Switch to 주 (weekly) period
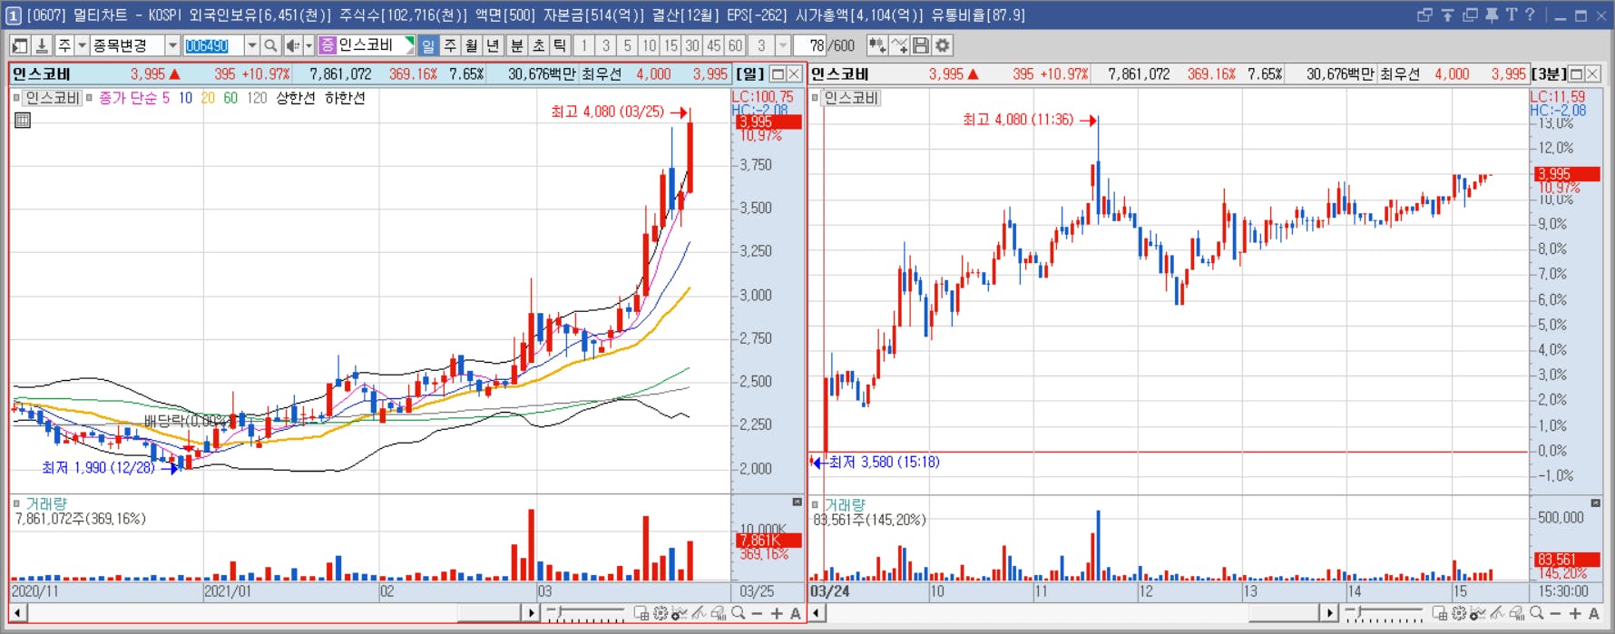Viewport: 1615px width, 634px height. pyautogui.click(x=450, y=45)
